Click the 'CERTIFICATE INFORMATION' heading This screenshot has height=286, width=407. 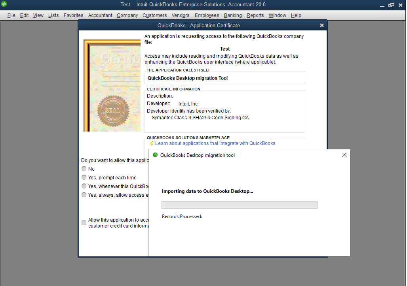pos(174,89)
